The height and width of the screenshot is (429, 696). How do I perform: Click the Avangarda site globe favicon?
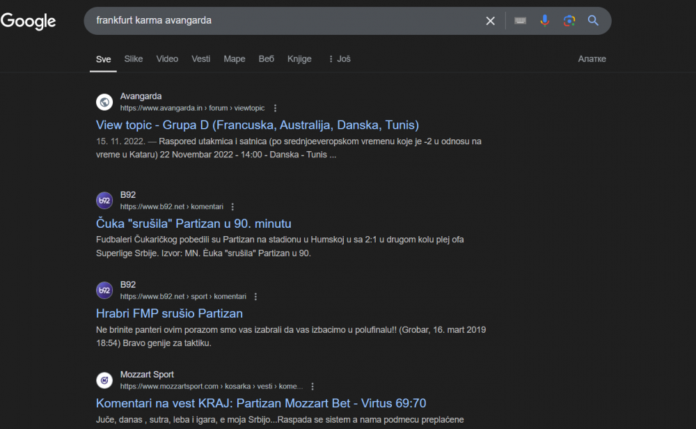pos(104,102)
